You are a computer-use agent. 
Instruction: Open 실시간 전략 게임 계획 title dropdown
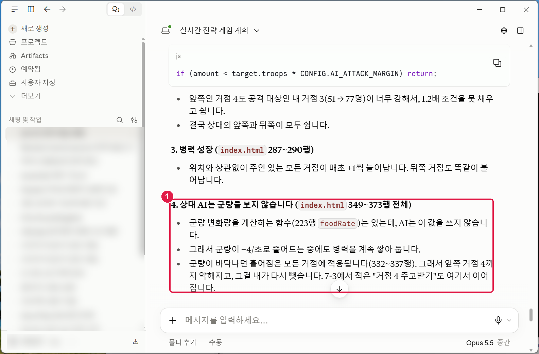click(x=220, y=31)
